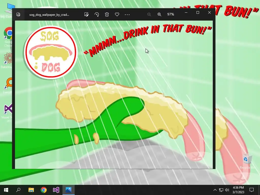Select the Recycle Bin desktop icon
This screenshot has height=195, width=260.
pos(248,161)
